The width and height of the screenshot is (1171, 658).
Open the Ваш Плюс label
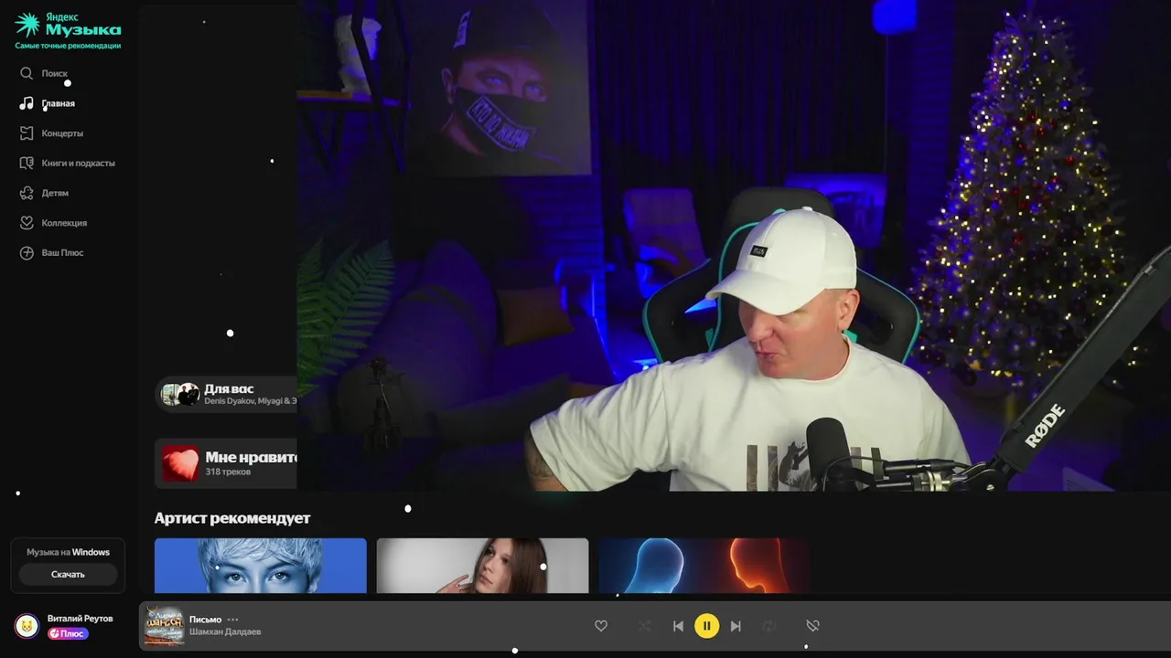pyautogui.click(x=62, y=252)
